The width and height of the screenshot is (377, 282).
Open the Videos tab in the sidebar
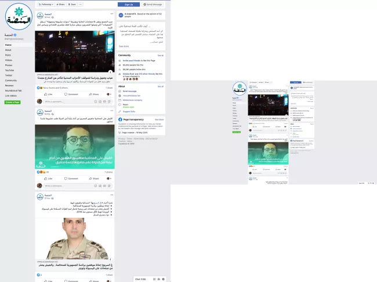coord(9,60)
